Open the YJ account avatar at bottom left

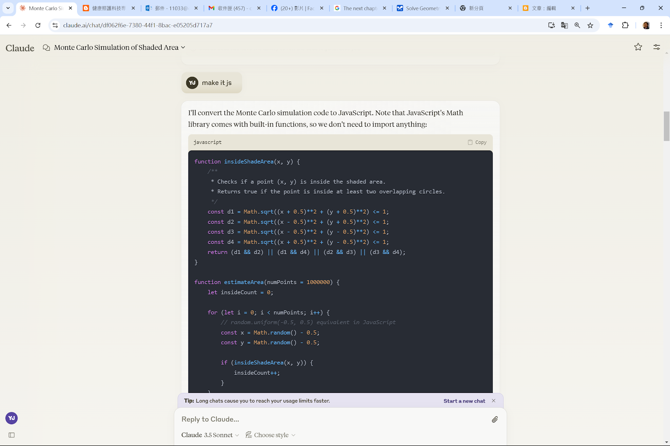[x=12, y=418]
